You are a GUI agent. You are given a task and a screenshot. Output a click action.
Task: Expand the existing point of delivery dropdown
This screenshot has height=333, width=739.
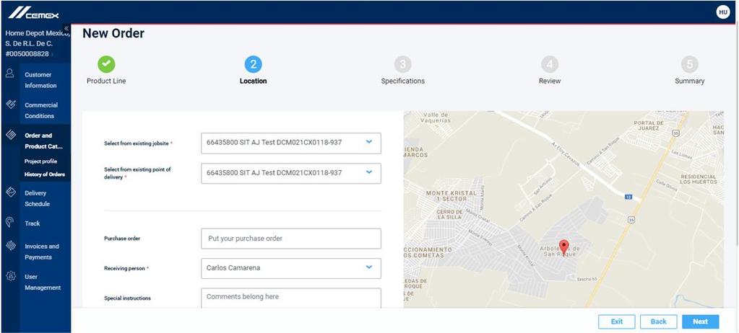pyautogui.click(x=291, y=173)
